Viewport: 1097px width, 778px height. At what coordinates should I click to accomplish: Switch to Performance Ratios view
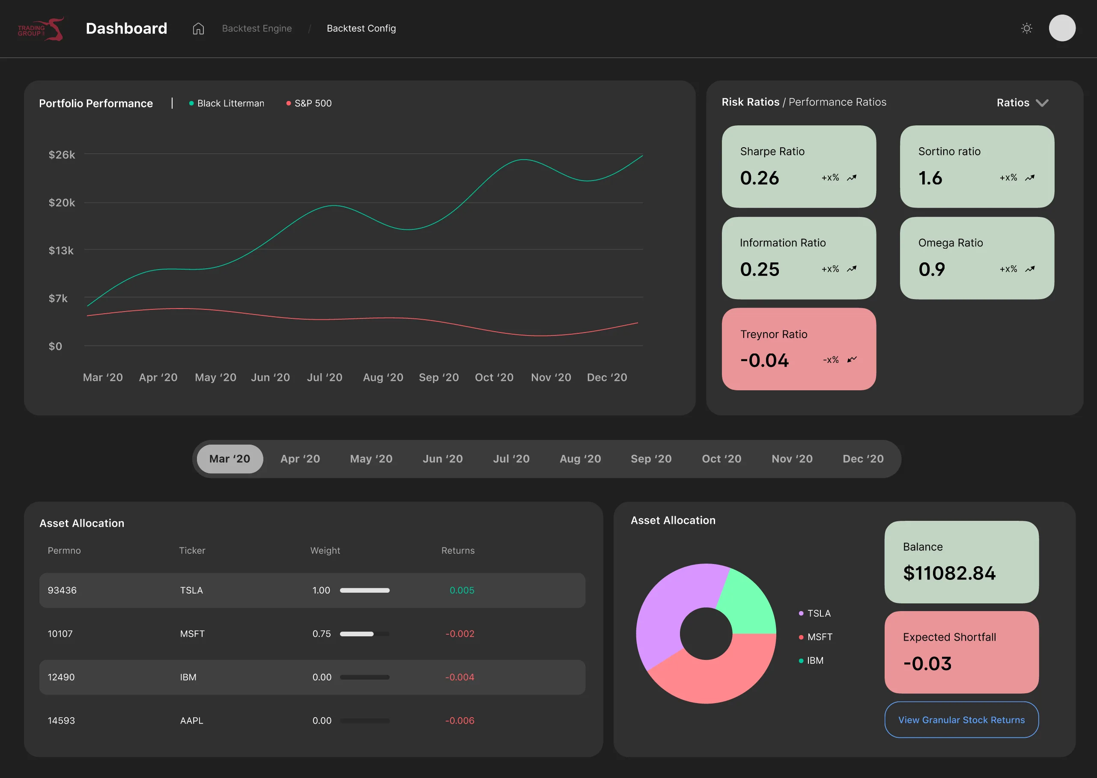pyautogui.click(x=837, y=102)
